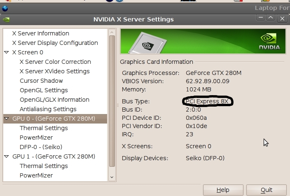Click the Help button
This screenshot has height=196, width=290.
tap(223, 190)
